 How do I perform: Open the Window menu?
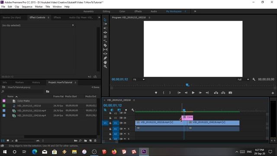[x=57, y=6]
